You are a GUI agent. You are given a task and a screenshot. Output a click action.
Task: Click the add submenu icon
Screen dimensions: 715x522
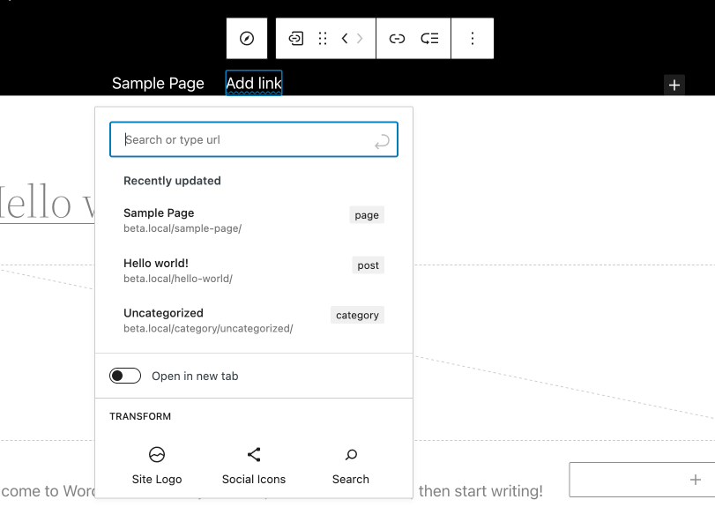click(429, 38)
